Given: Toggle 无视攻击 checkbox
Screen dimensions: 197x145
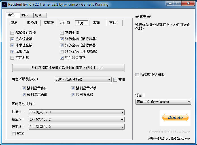Looking at the screenshot, I should coord(12,51).
